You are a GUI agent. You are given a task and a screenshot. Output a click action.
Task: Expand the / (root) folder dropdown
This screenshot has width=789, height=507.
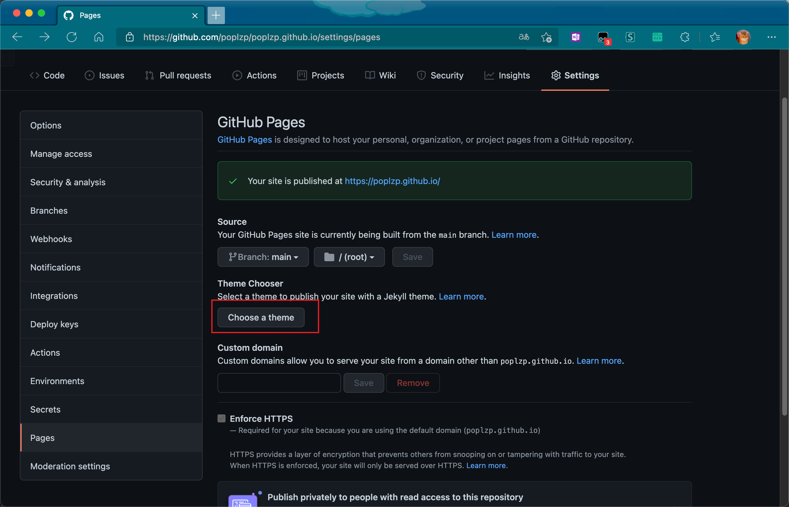349,257
